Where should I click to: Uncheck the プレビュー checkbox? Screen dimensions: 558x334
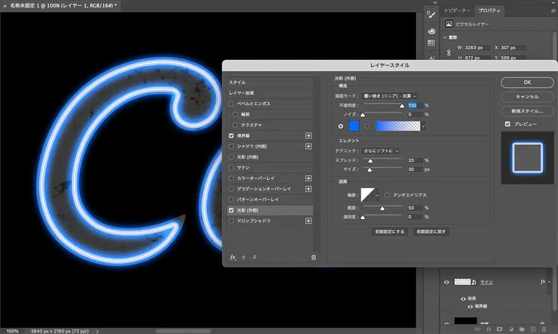point(507,124)
